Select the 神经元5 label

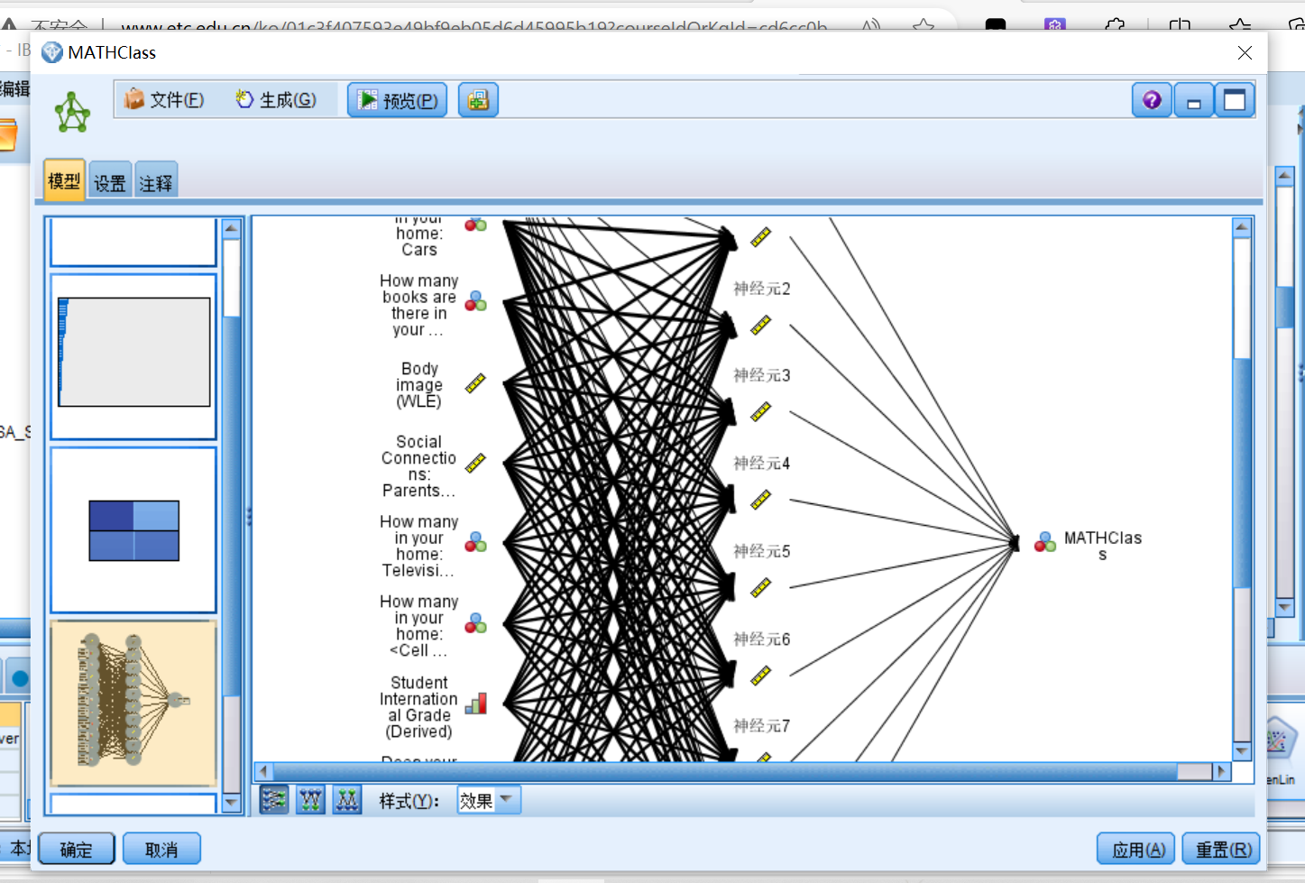coord(761,551)
